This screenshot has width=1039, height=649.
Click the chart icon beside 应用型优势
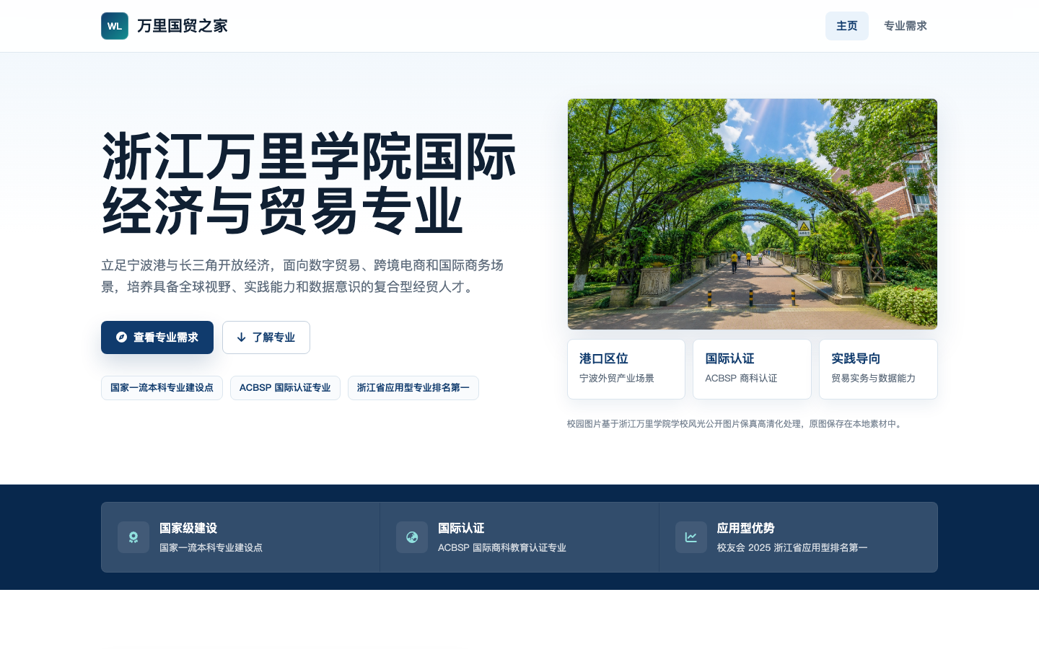point(691,537)
